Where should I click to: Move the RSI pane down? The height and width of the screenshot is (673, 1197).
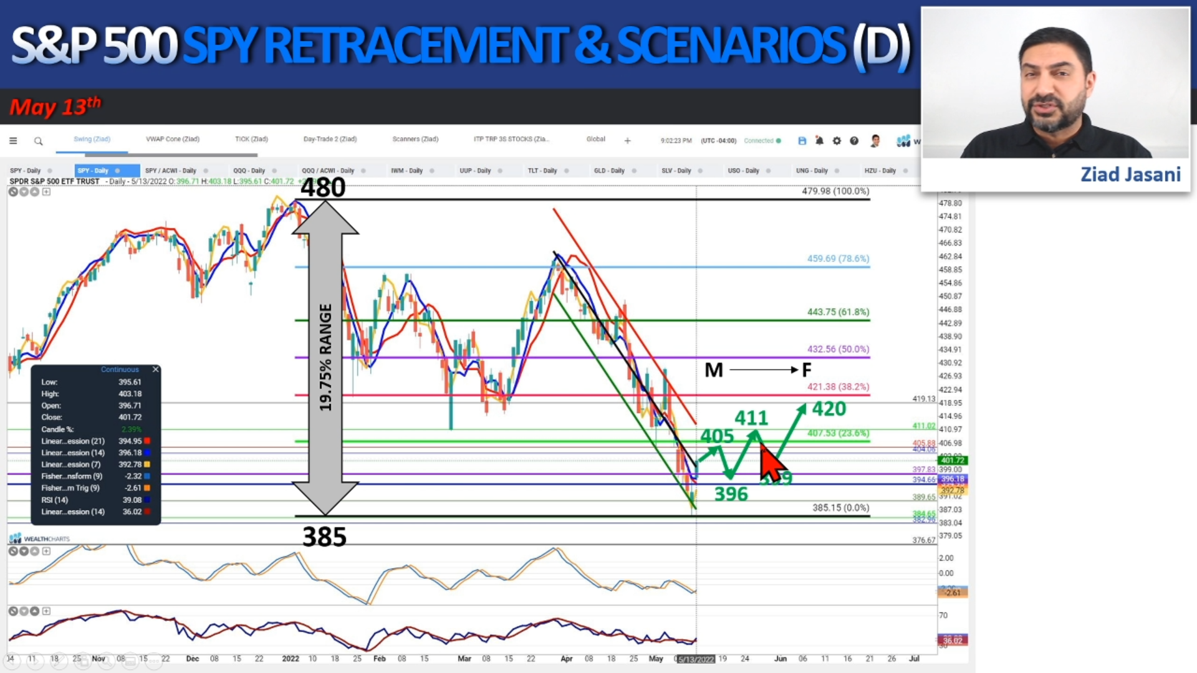(x=24, y=611)
